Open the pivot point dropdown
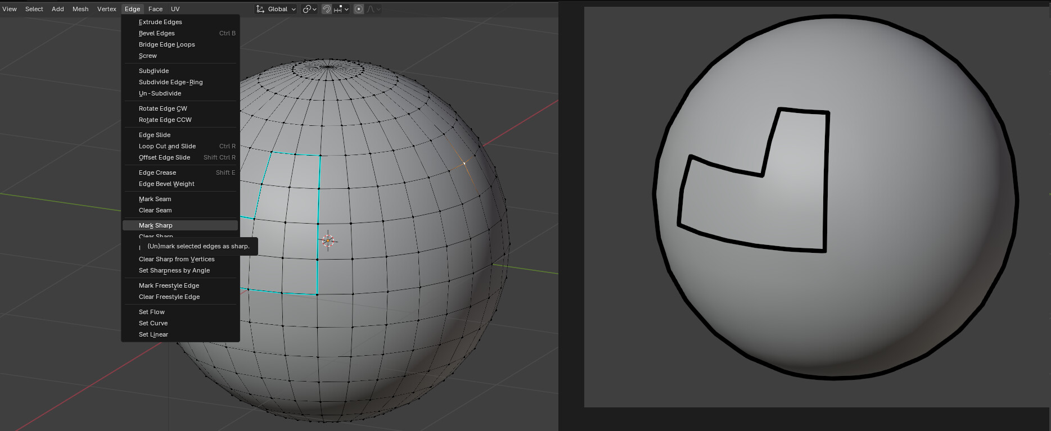This screenshot has width=1051, height=431. click(x=310, y=9)
